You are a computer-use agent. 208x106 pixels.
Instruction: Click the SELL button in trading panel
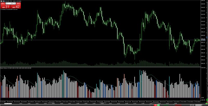pyautogui.click(x=3, y=3)
